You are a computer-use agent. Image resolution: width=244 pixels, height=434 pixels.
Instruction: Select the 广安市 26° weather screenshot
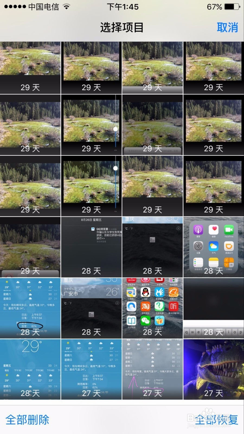pos(91,308)
